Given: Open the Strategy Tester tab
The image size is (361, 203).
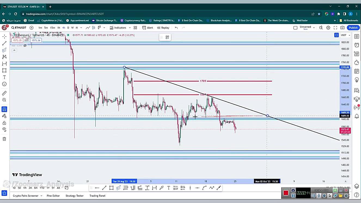Looking at the screenshot, I should tap(74, 196).
